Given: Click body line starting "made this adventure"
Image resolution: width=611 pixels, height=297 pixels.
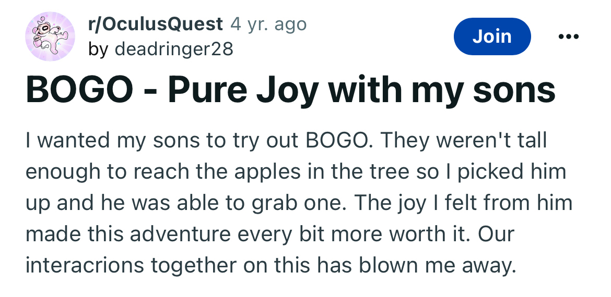Looking at the screenshot, I should [x=269, y=234].
